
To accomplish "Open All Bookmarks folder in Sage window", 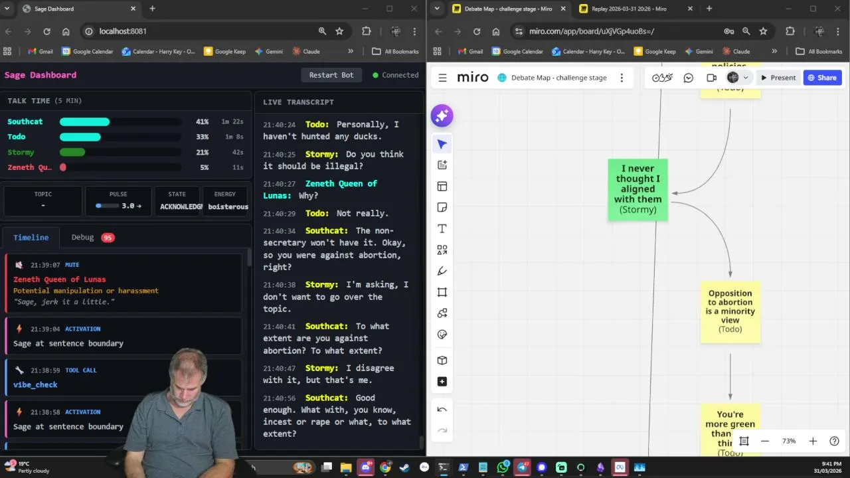I will 395,51.
